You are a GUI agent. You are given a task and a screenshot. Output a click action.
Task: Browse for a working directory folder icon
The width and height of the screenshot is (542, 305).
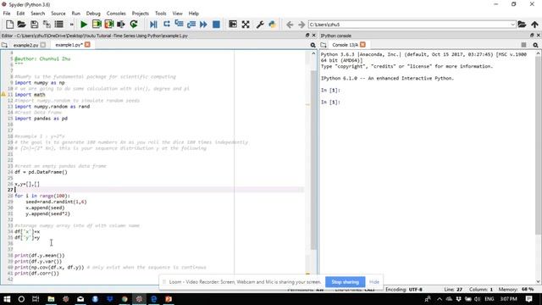(522, 25)
